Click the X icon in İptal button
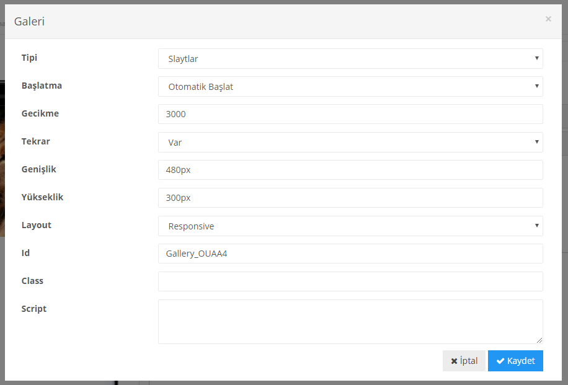568x385 pixels. [455, 361]
